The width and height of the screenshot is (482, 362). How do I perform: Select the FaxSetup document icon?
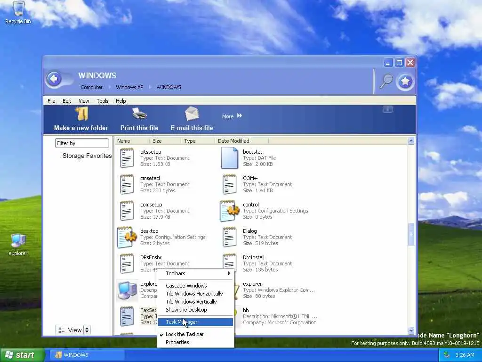pyautogui.click(x=127, y=316)
